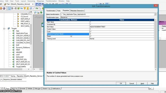The width and height of the screenshot is (166, 93).
Task: Click the clock icon above the mapping workspace
Action: pos(35,13)
